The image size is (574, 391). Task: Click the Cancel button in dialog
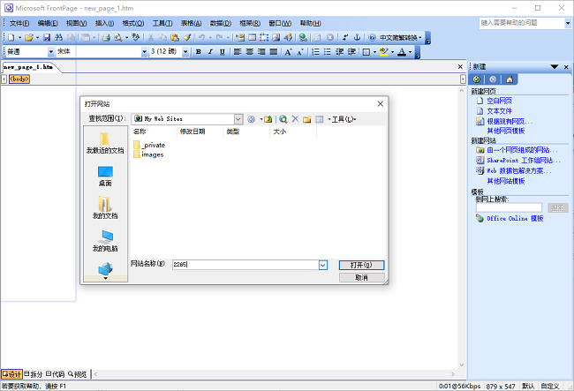(361, 277)
